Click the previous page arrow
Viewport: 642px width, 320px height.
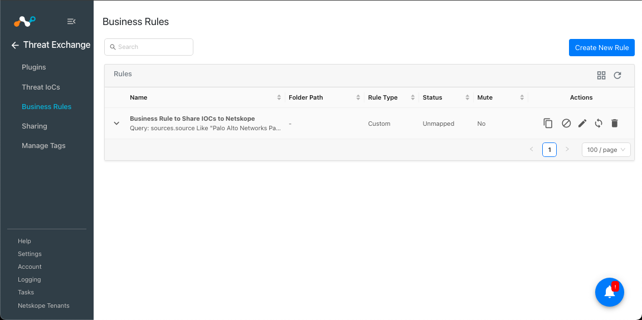[532, 149]
